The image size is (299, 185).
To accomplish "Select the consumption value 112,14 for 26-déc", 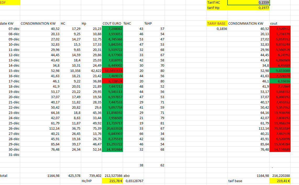I will pos(40,128).
